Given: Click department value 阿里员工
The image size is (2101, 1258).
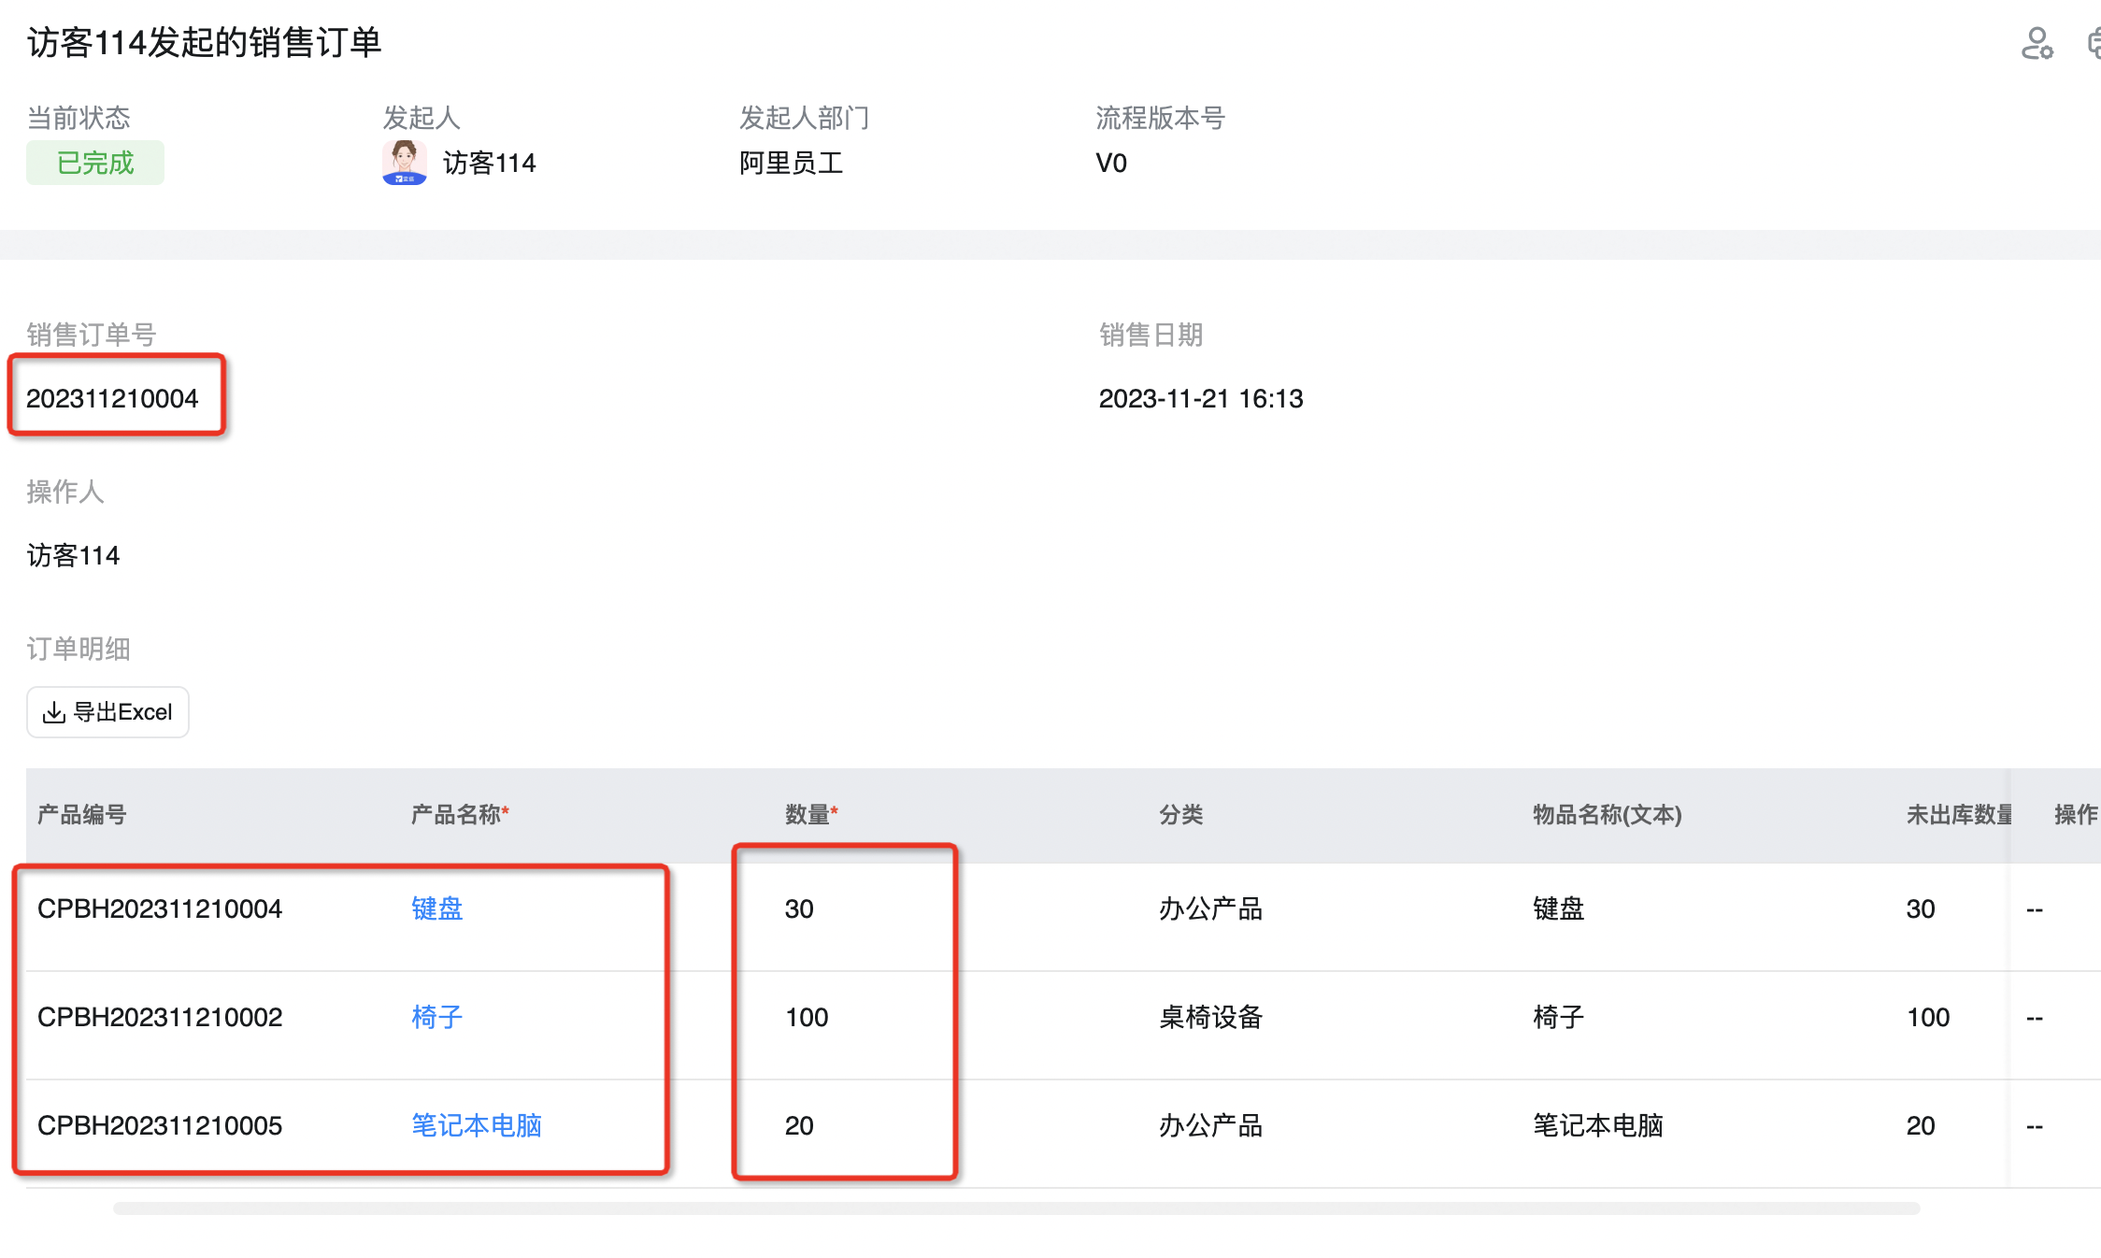Looking at the screenshot, I should (x=792, y=163).
